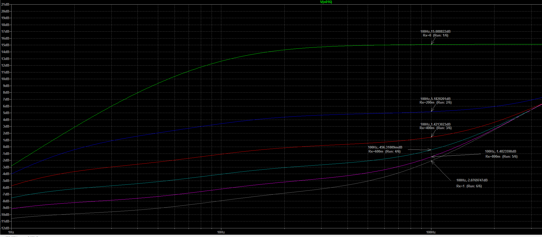Click the -12dB label on vertical axis
The height and width of the screenshot is (237, 542).
pyautogui.click(x=5, y=228)
